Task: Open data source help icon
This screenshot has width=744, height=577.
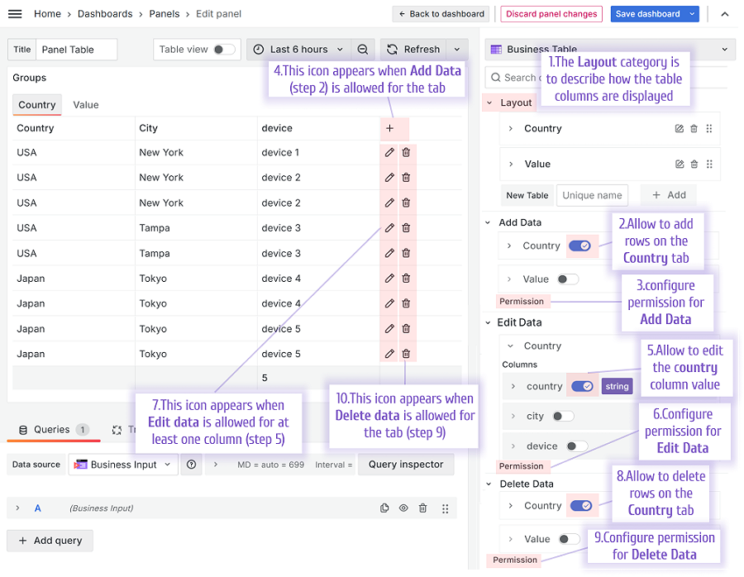Action: tap(191, 465)
